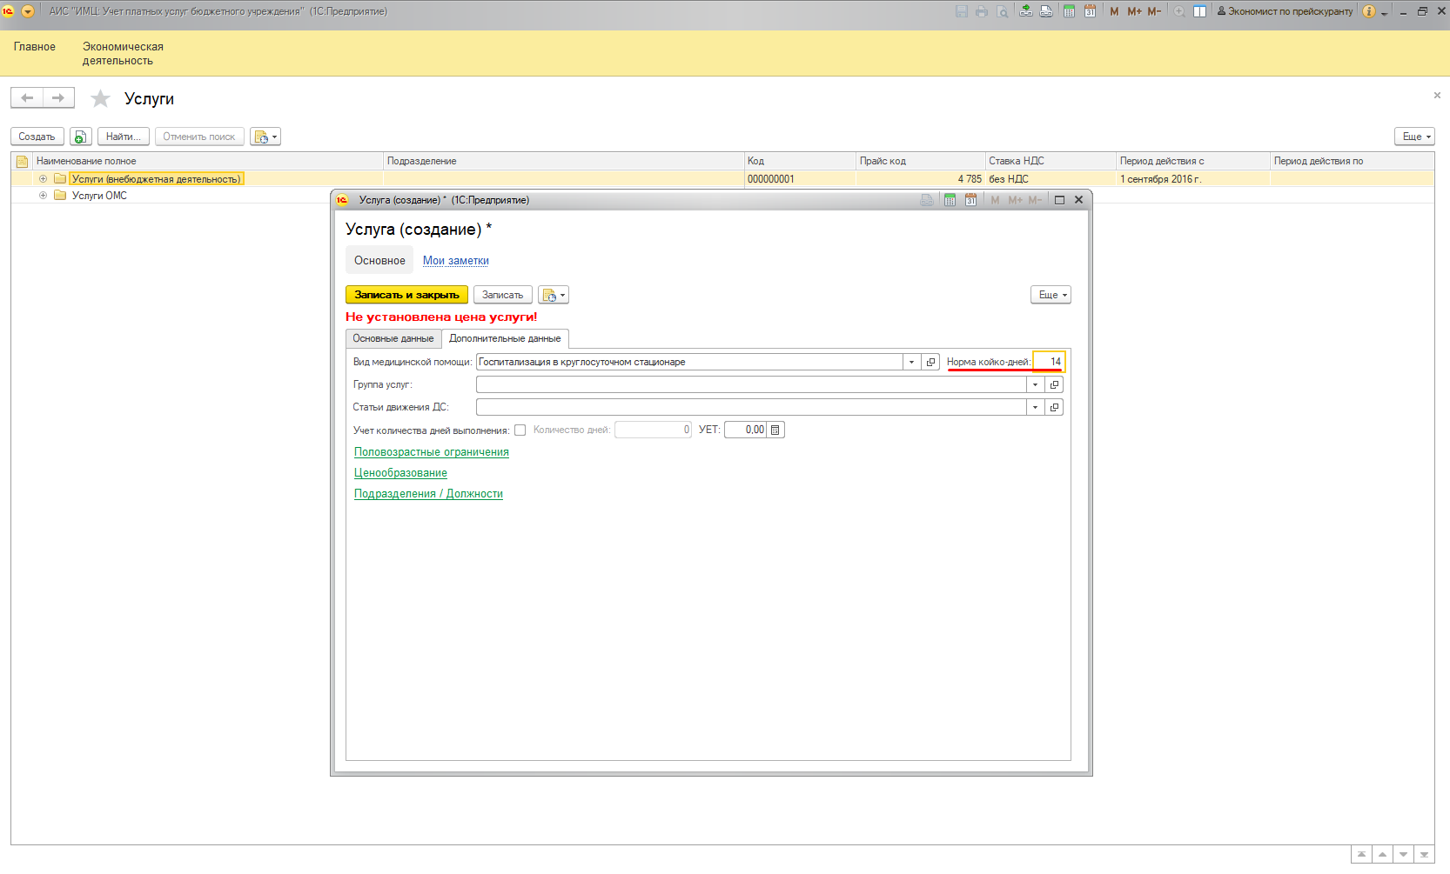
Task: Expand Вид медицинской помощи dropdown
Action: pos(911,362)
